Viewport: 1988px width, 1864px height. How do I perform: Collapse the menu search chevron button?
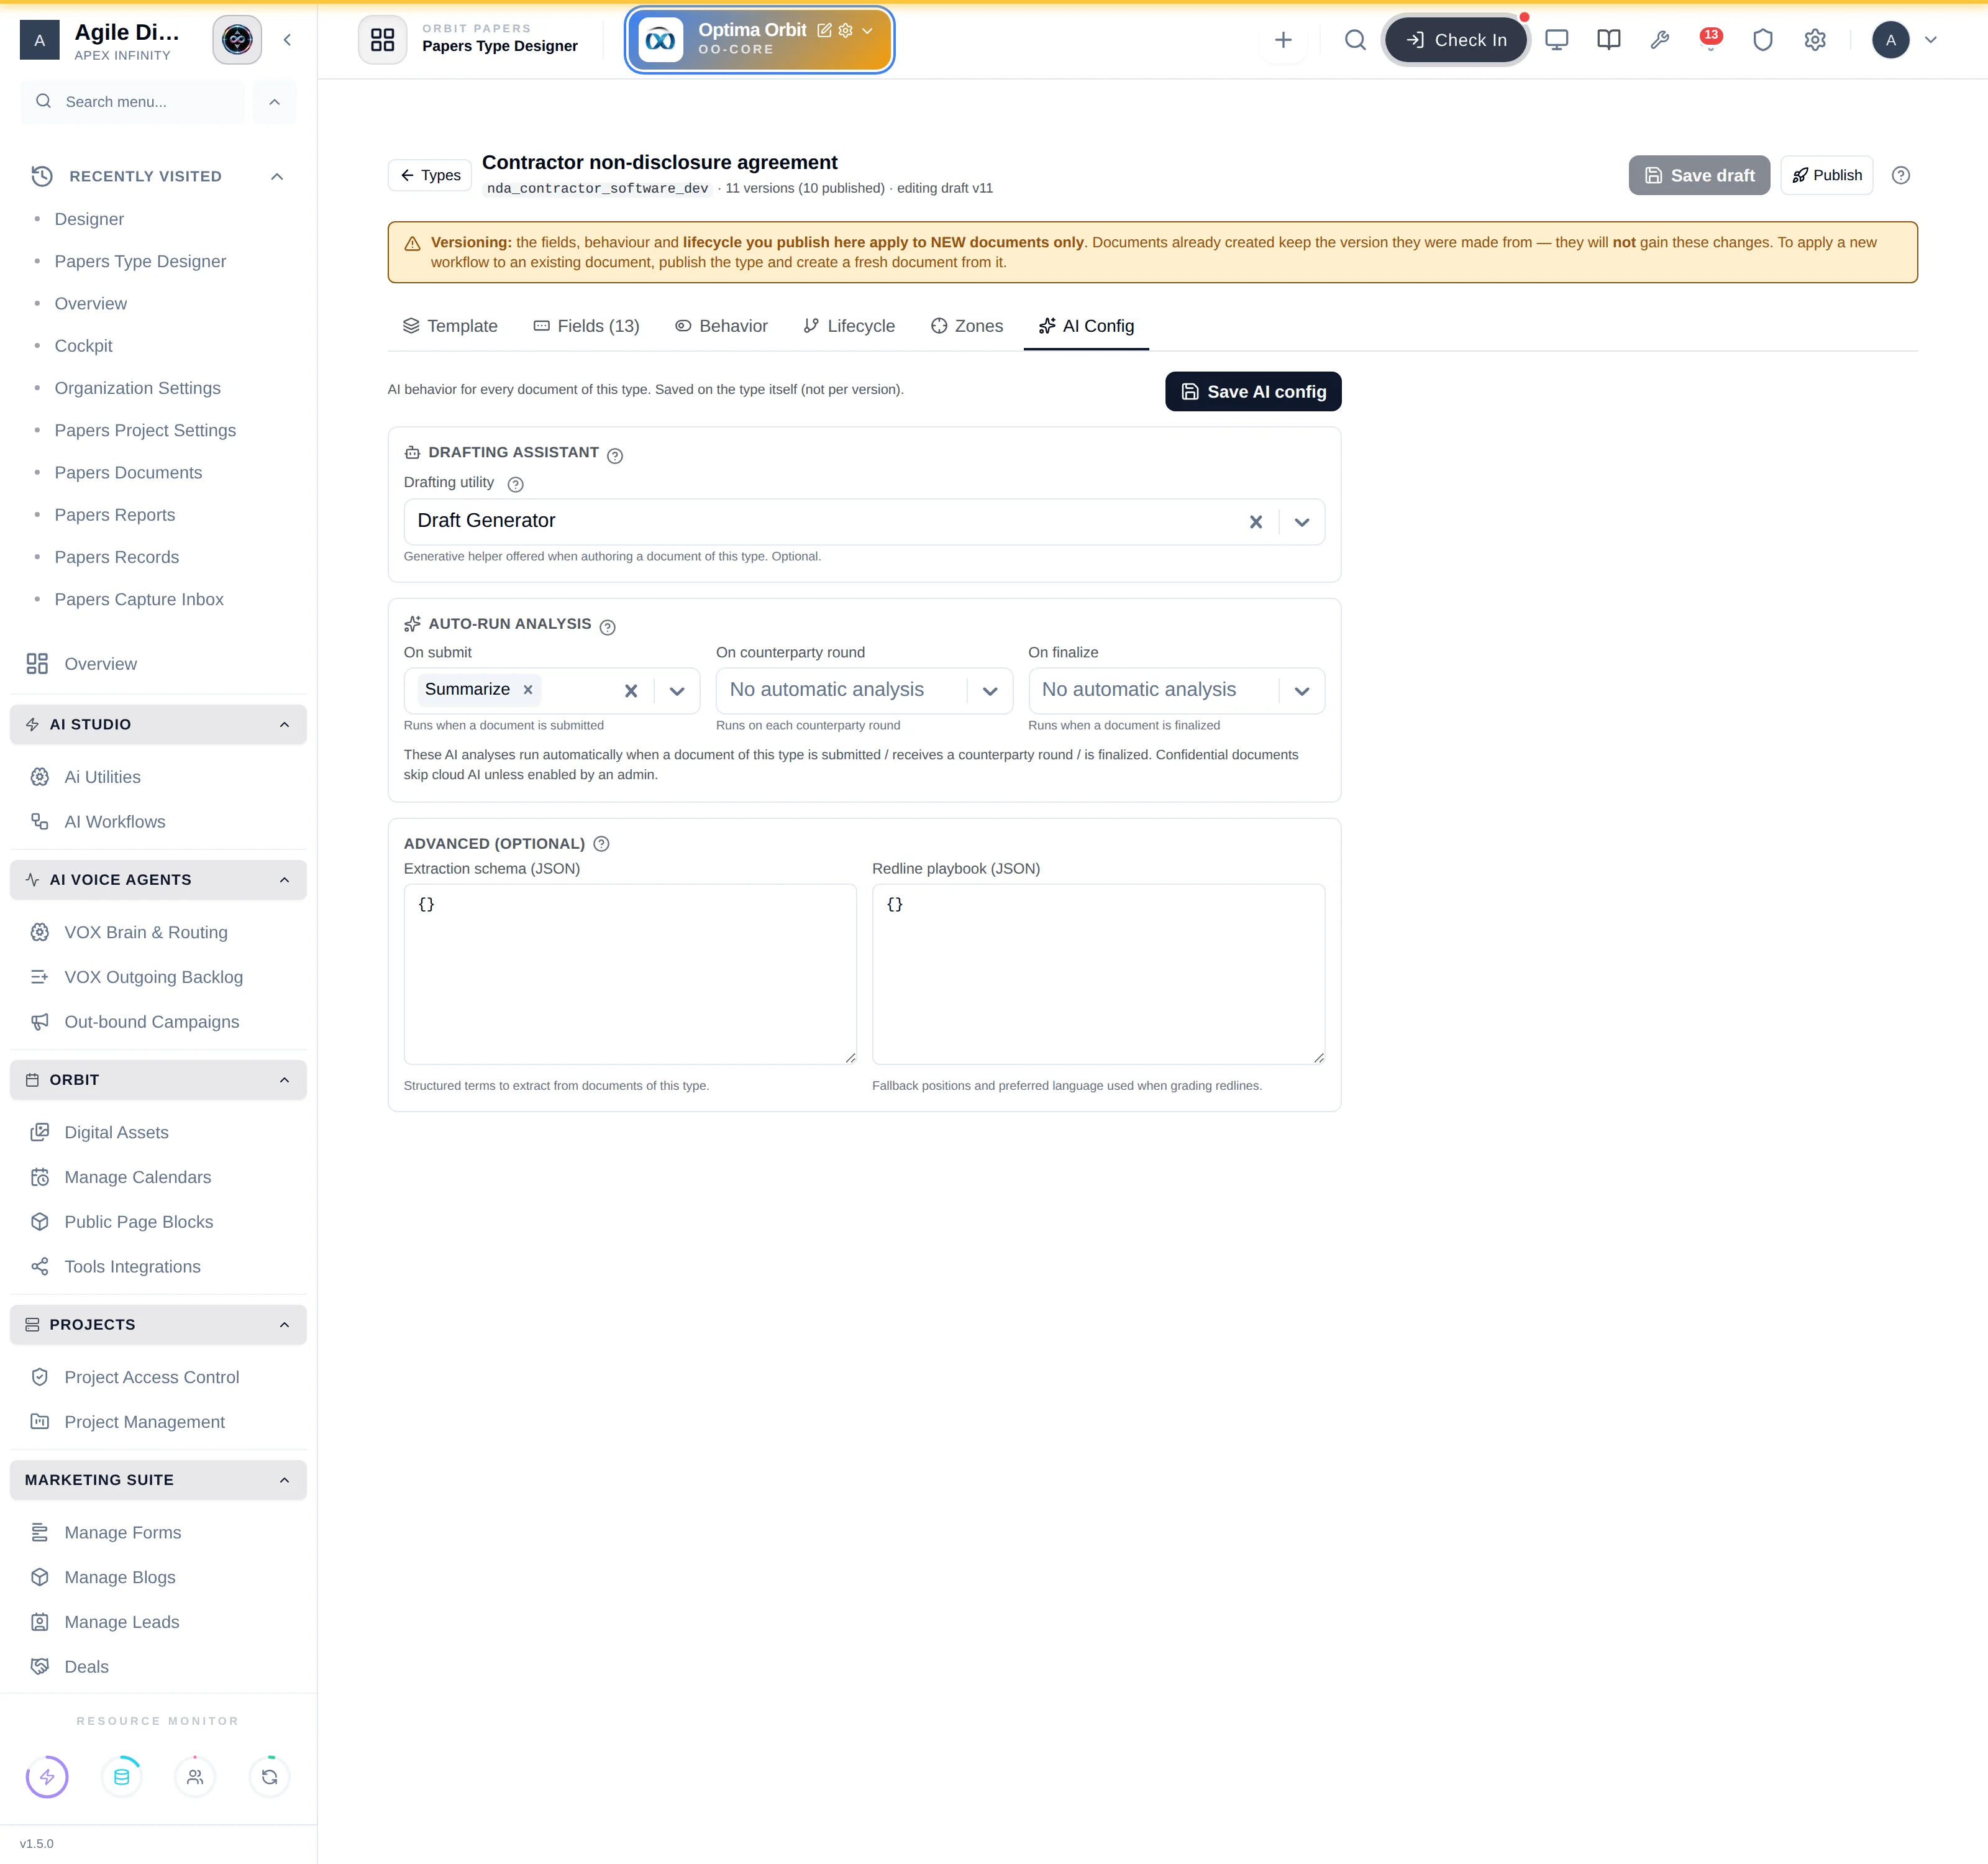275,102
